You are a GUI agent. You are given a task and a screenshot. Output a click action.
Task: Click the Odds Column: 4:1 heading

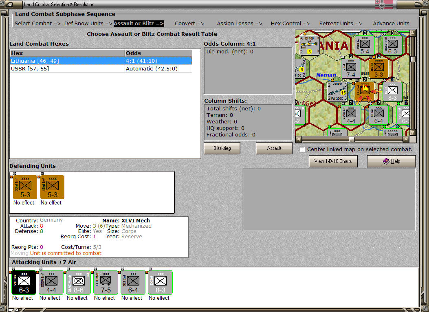tap(229, 44)
